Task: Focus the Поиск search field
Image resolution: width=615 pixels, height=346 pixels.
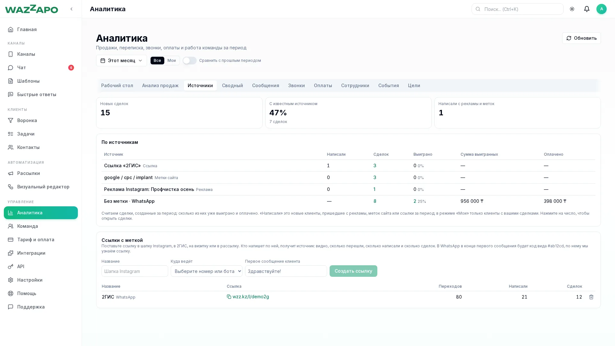Action: [x=518, y=9]
